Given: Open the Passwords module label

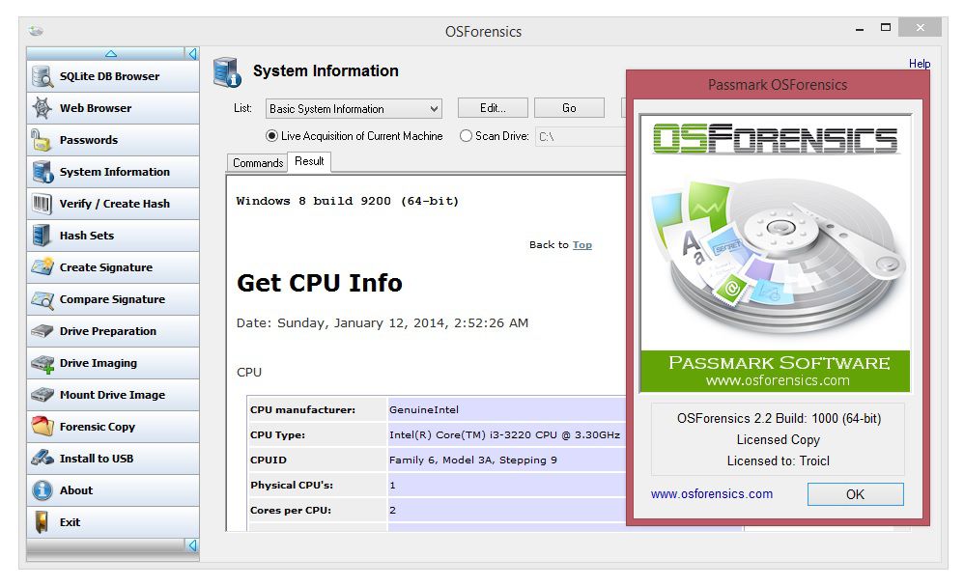Looking at the screenshot, I should 89,140.
